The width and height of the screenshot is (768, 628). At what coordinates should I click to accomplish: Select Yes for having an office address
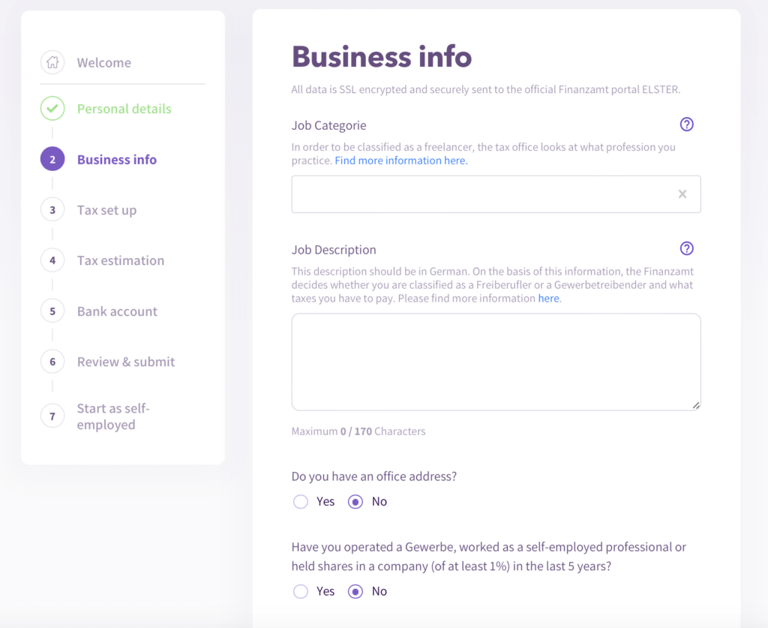(x=301, y=502)
